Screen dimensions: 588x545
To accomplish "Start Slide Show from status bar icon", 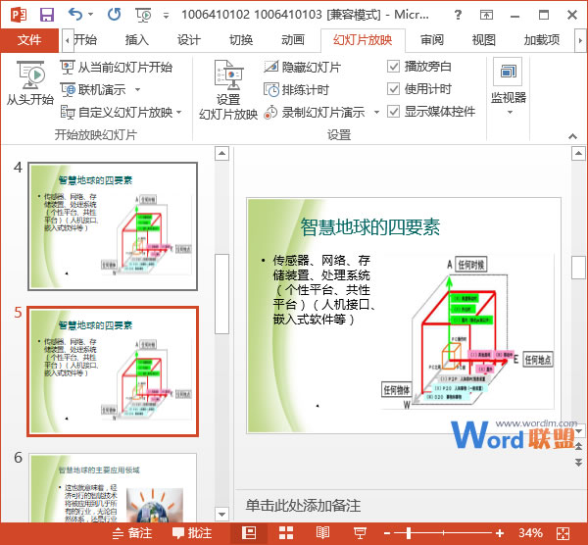I will [360, 533].
